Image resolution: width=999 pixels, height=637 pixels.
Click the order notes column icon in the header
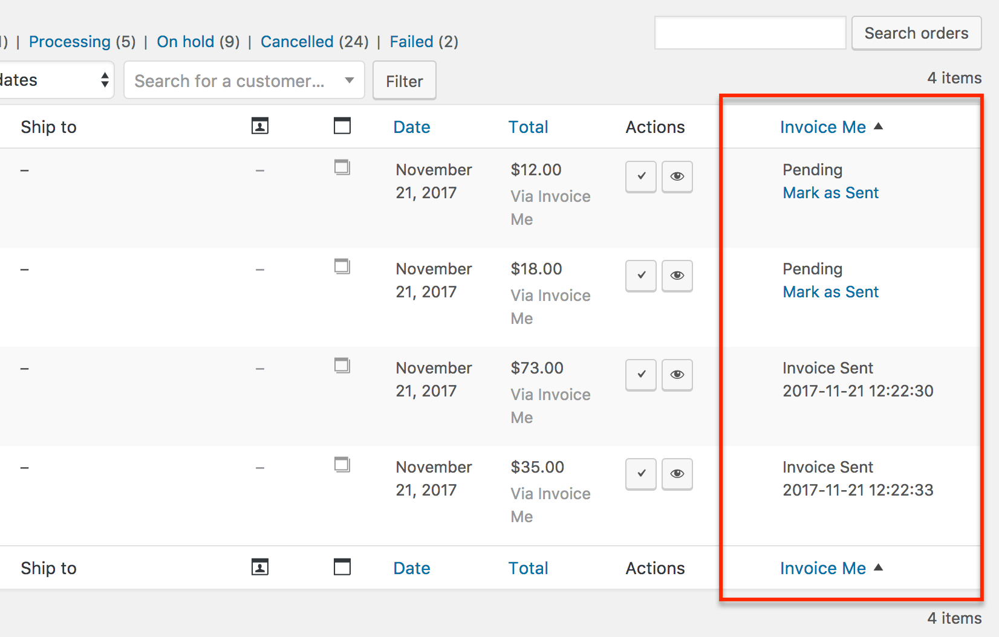342,126
